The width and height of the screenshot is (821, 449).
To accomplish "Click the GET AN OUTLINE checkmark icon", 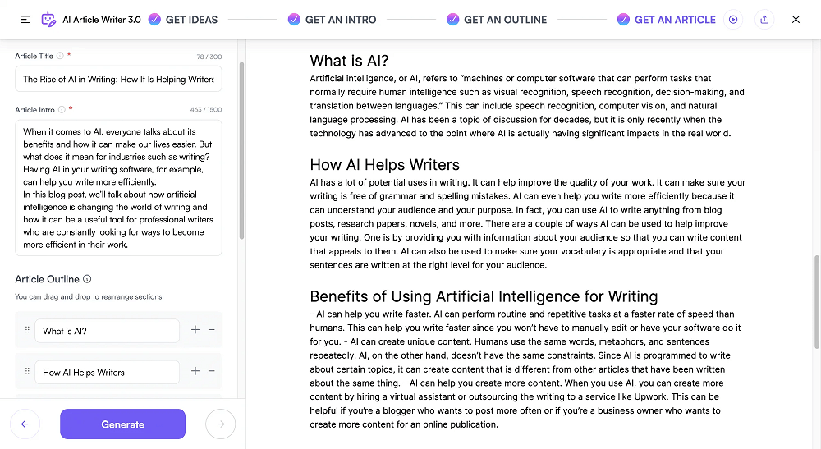I will pos(453,20).
